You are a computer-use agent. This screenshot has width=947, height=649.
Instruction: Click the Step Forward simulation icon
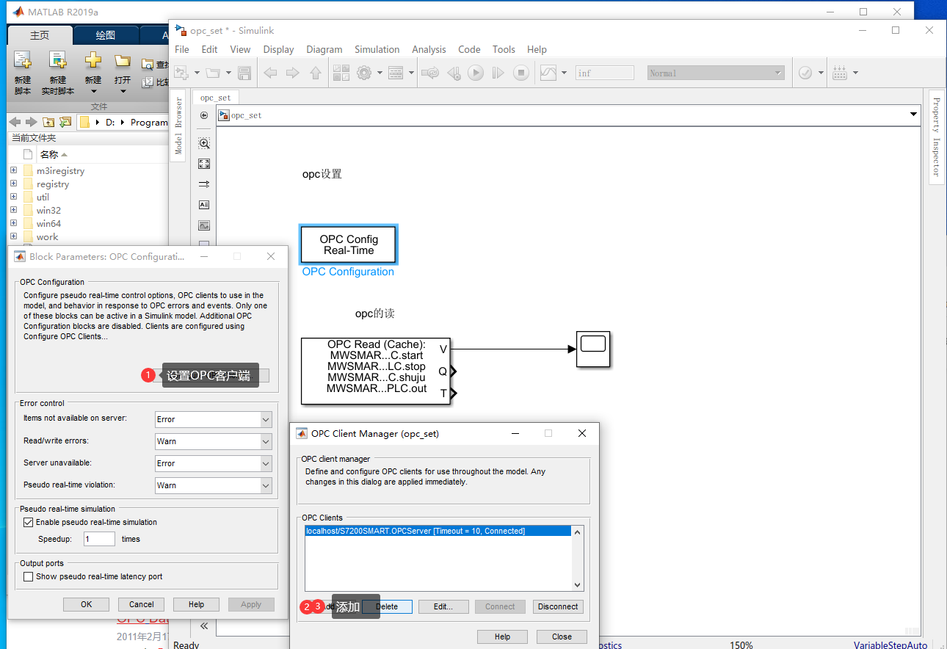coord(498,73)
